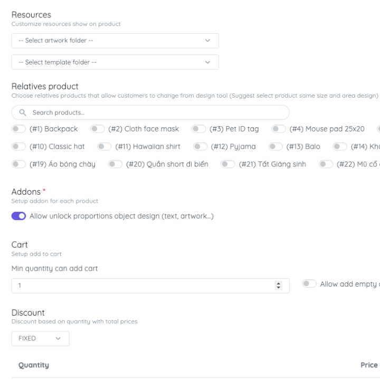Viewport: 380px width, 380px height.
Task: Disable unlock proportions object design toggle
Action: coord(18,216)
